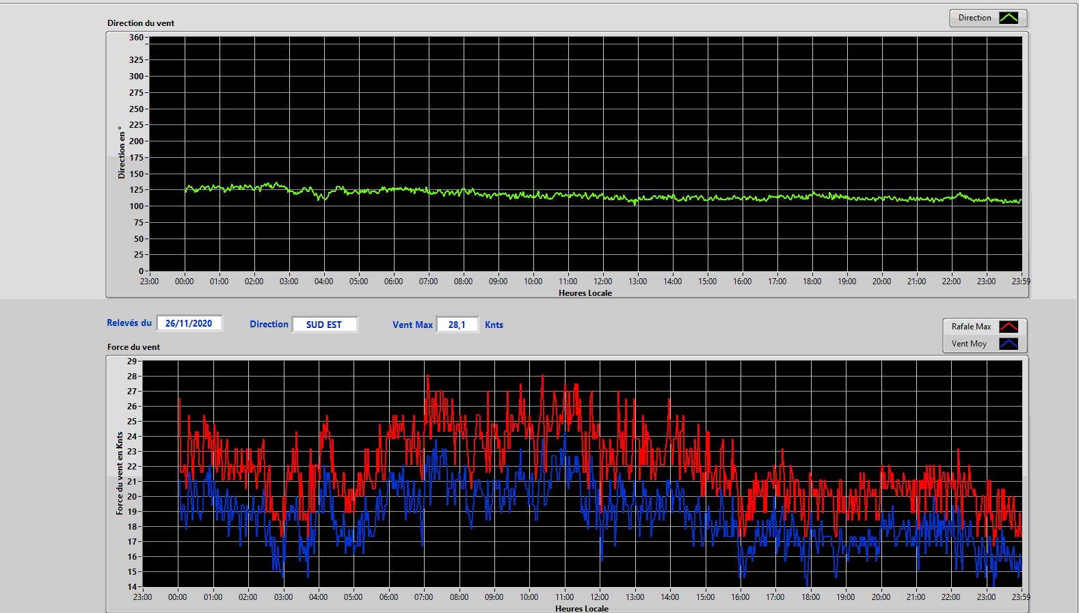Click the green Direction legend line icon
The height and width of the screenshot is (613, 1079).
click(x=1009, y=18)
